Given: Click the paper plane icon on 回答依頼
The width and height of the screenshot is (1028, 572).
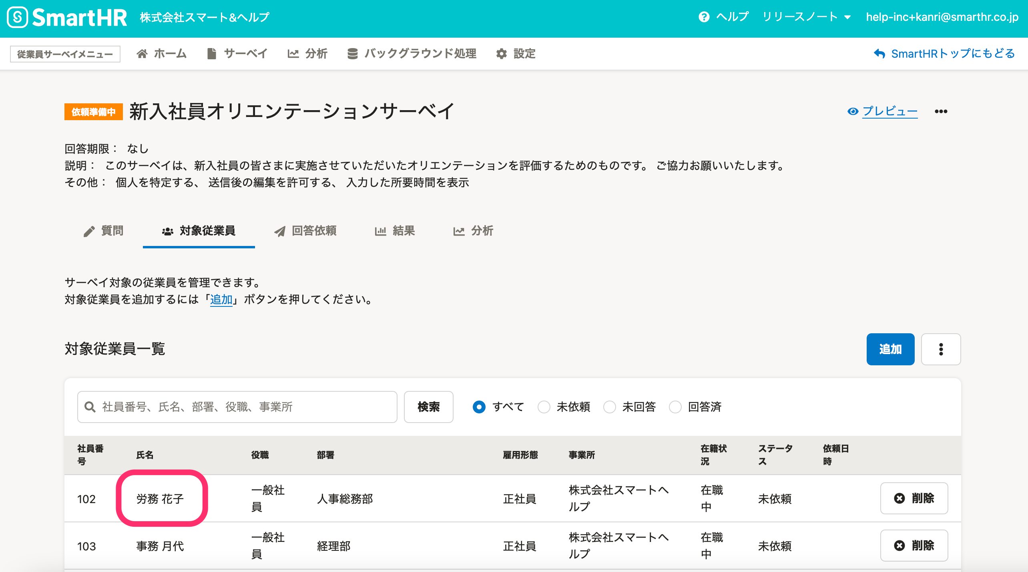Looking at the screenshot, I should tap(280, 232).
